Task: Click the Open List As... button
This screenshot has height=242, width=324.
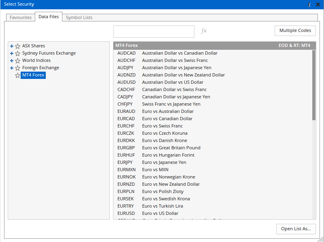Action: (x=296, y=229)
